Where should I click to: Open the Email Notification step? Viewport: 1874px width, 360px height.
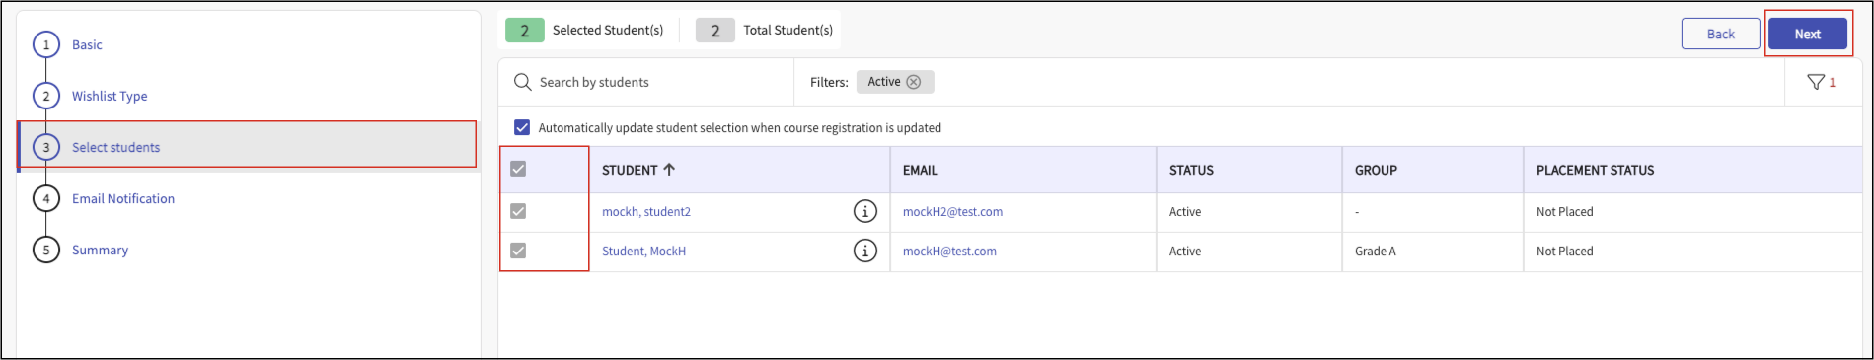pyautogui.click(x=123, y=199)
